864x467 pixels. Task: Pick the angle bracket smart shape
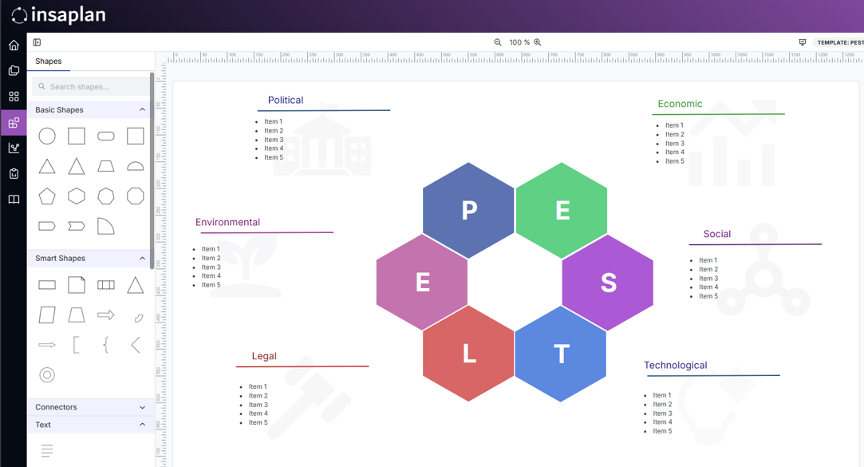click(x=135, y=345)
